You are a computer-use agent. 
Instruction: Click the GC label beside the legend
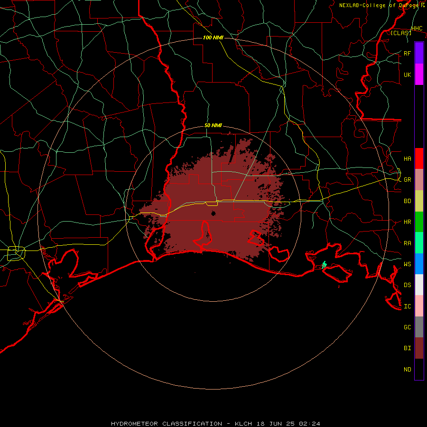407,327
